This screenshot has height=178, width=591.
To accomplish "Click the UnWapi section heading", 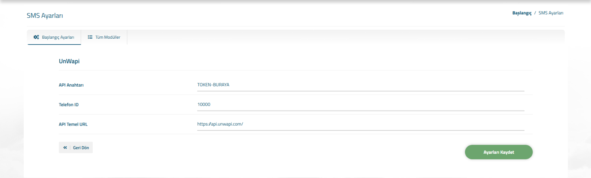I will coord(69,61).
